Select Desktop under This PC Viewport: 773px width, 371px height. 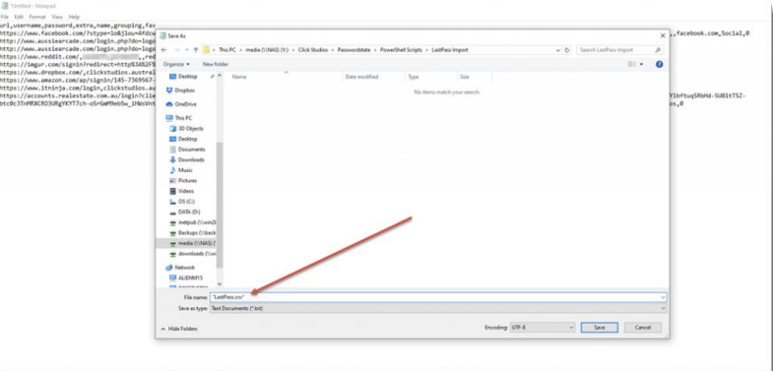[x=187, y=139]
